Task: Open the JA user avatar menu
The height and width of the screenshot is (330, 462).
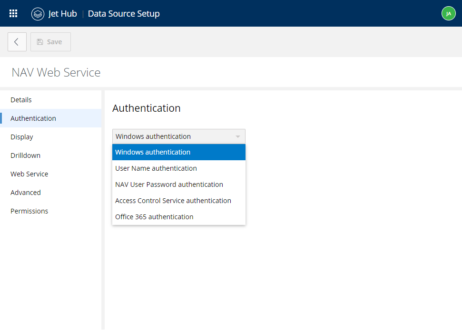Action: coord(449,13)
